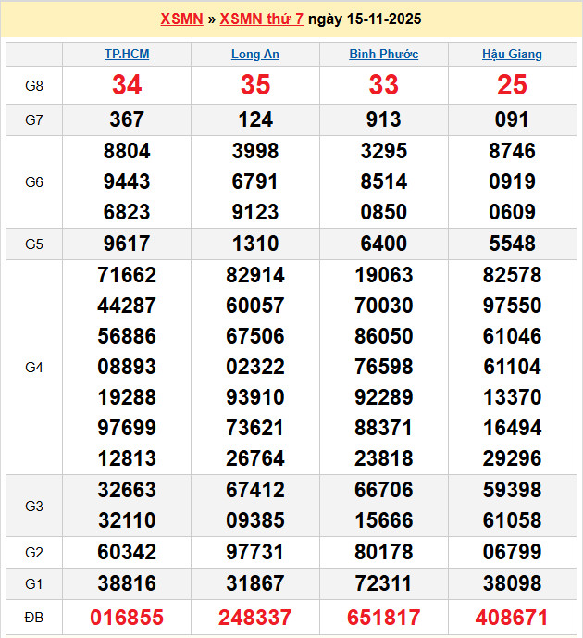Click the G7 prize row label
Viewport: 583px width, 638px height.
pos(34,119)
